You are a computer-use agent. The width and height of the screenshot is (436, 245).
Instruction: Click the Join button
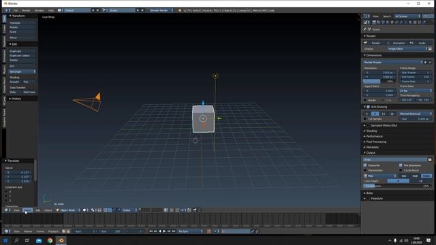pos(22,66)
